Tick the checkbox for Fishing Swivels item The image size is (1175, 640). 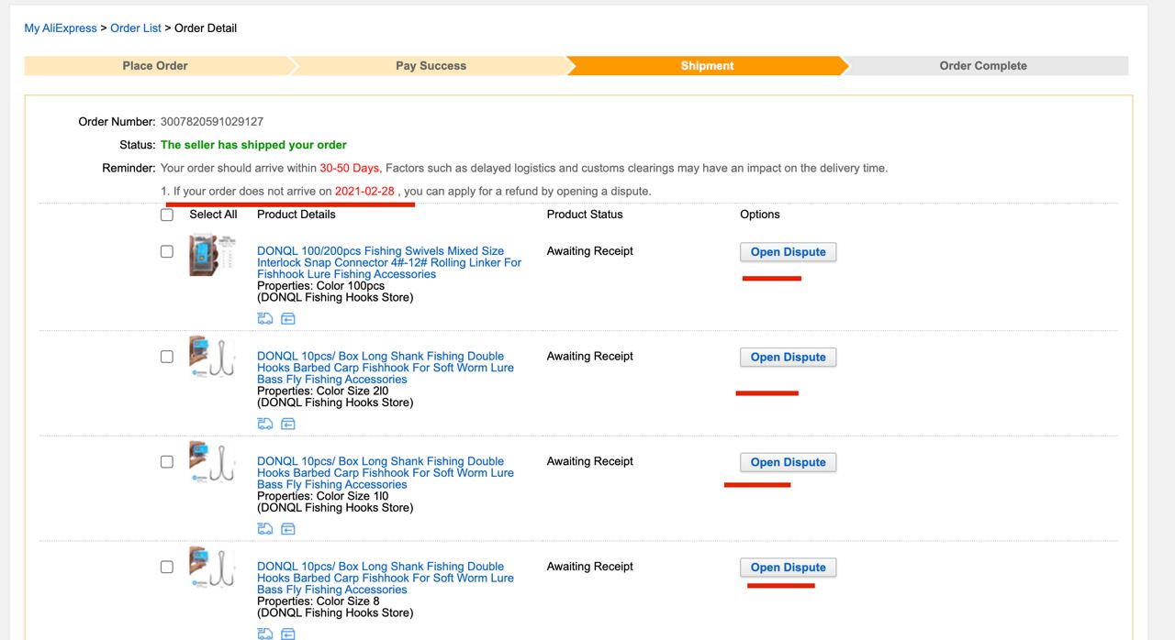coord(167,251)
